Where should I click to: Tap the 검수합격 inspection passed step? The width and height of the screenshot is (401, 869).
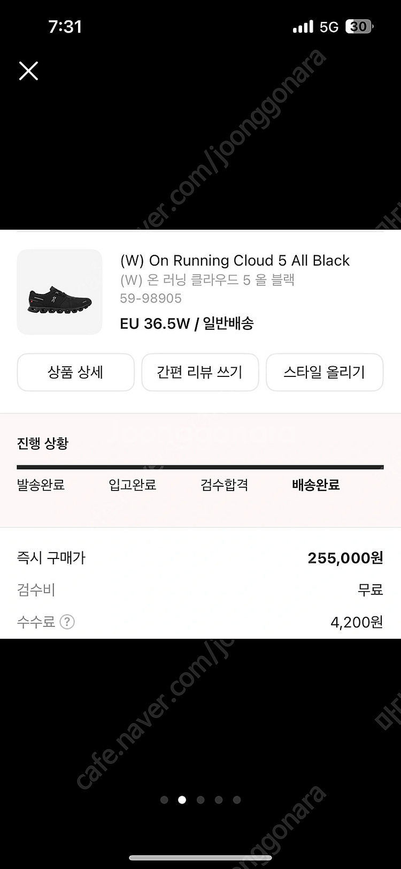[x=224, y=485]
